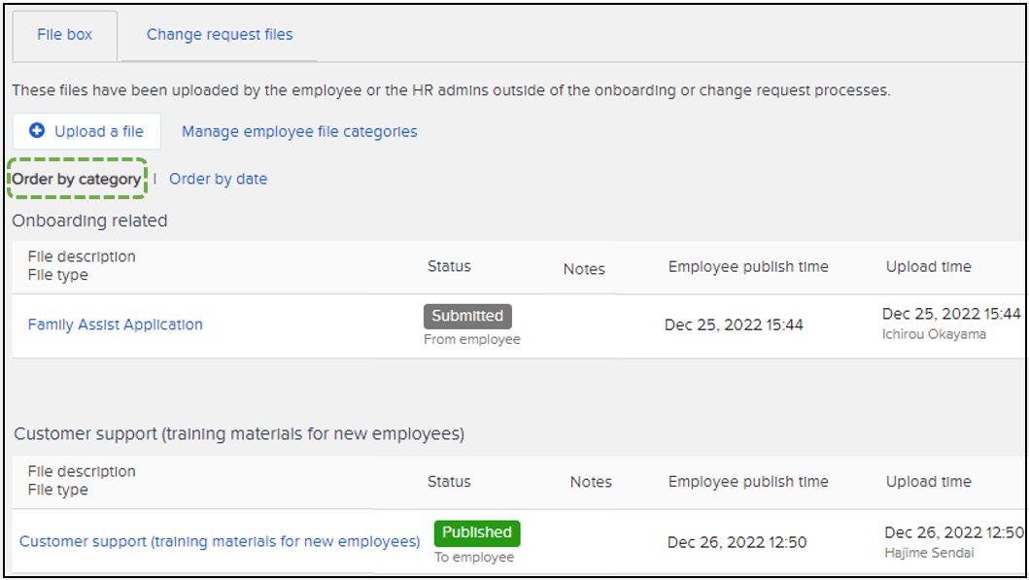Click uploader name Hajime Sendai
Screen dimensions: 1029x580
point(930,553)
